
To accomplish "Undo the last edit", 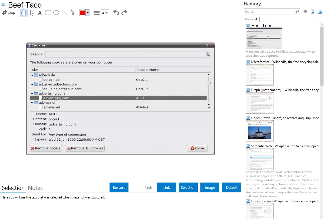I will [116, 13].
